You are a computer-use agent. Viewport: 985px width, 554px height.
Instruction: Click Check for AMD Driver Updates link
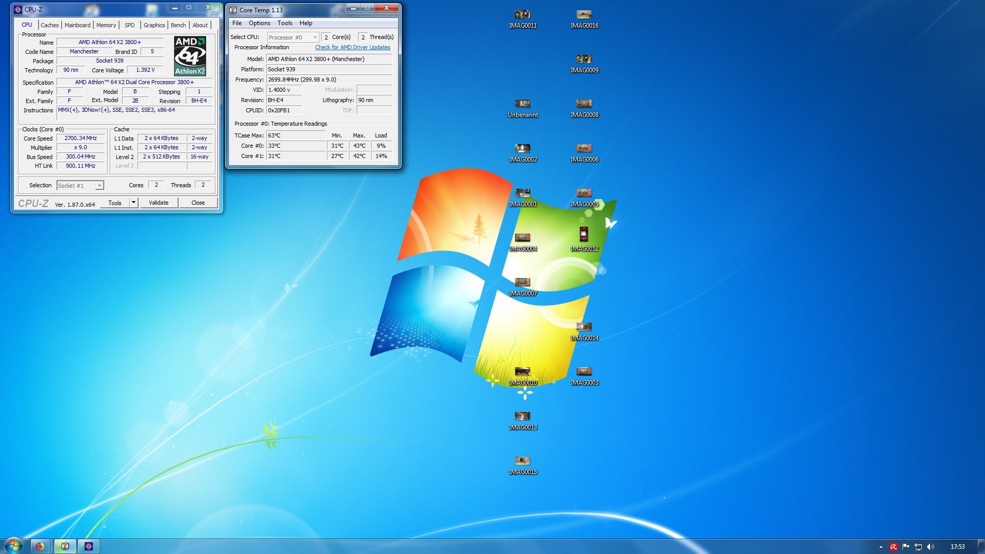[352, 47]
